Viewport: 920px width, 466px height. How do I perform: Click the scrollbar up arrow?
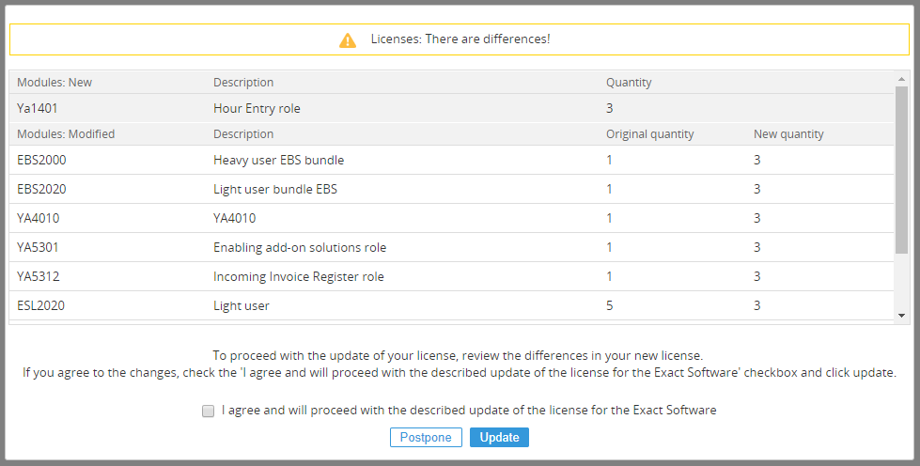[x=902, y=79]
